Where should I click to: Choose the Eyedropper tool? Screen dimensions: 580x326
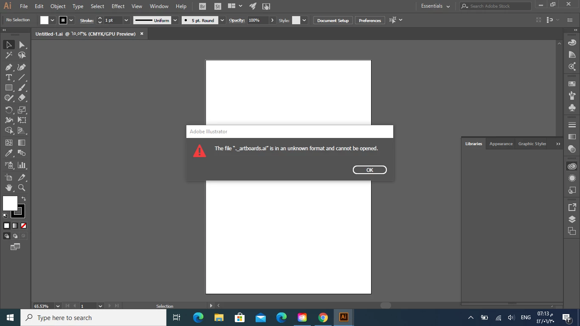[x=9, y=153]
